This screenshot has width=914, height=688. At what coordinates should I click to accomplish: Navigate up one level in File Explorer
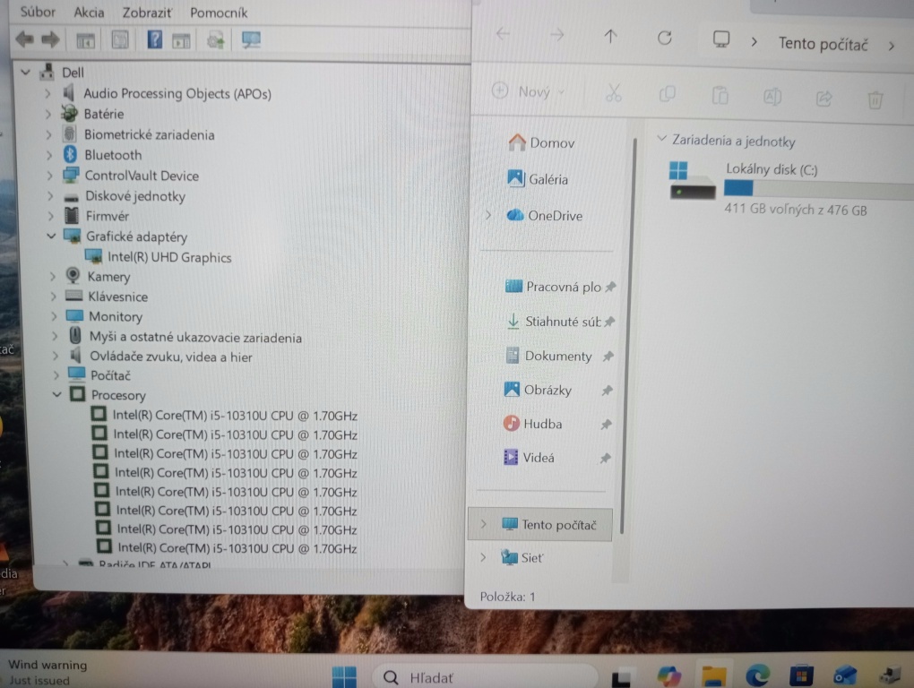[610, 38]
